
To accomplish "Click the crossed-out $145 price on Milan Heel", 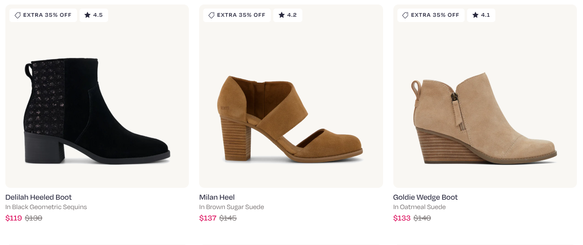I will [x=228, y=218].
